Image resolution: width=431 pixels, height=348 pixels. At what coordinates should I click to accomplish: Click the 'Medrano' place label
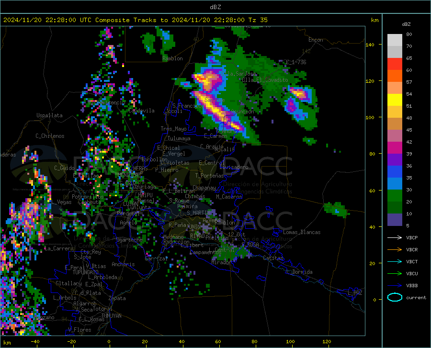click(173, 237)
